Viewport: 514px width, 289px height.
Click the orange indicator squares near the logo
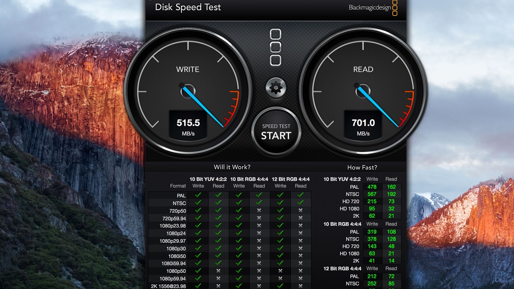395,8
